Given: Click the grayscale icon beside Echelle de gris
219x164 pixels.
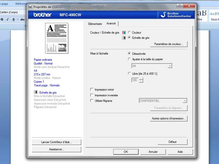Looking at the screenshot, I should click(124, 38).
